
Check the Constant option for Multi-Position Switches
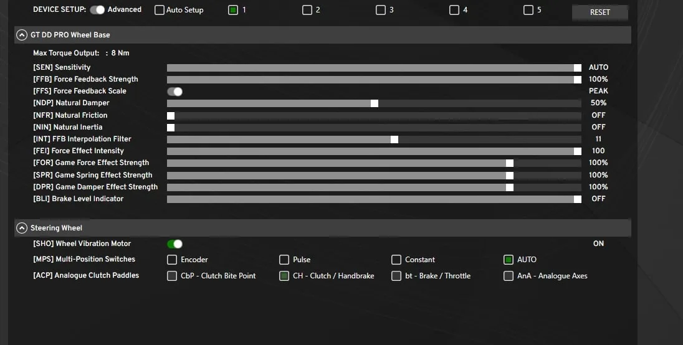point(396,260)
